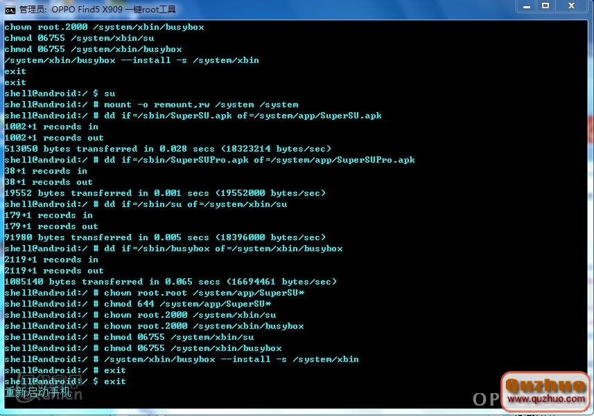Select the '1085140 bytes transferred in 0.065 secs' line

171,282
